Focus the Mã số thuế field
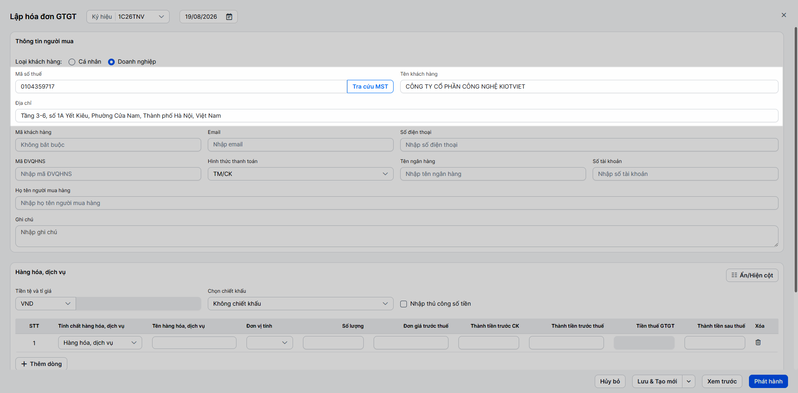The height and width of the screenshot is (393, 798). 181,87
